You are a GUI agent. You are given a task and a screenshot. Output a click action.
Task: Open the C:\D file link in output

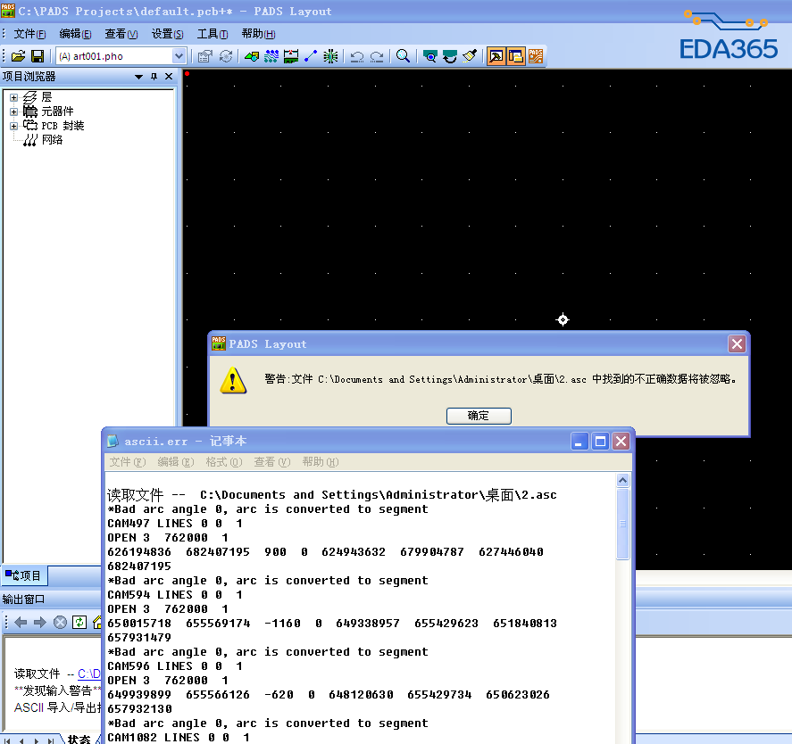coord(89,674)
